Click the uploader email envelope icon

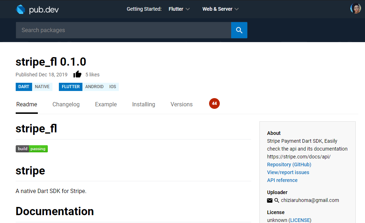point(270,201)
